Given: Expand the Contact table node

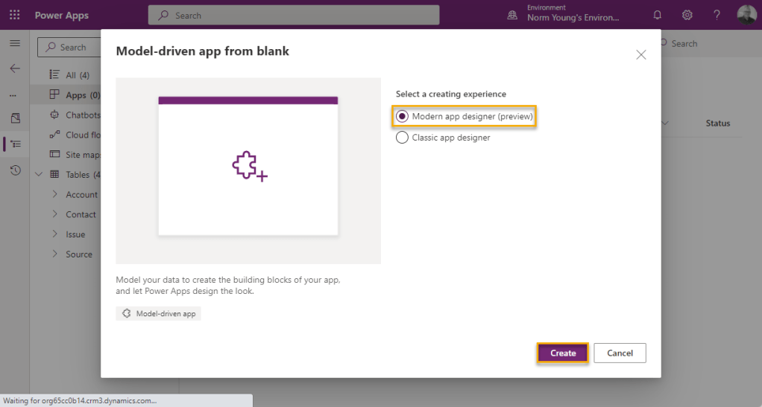Looking at the screenshot, I should [54, 214].
